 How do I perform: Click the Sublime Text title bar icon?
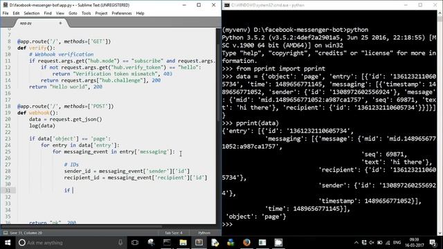pos(5,5)
